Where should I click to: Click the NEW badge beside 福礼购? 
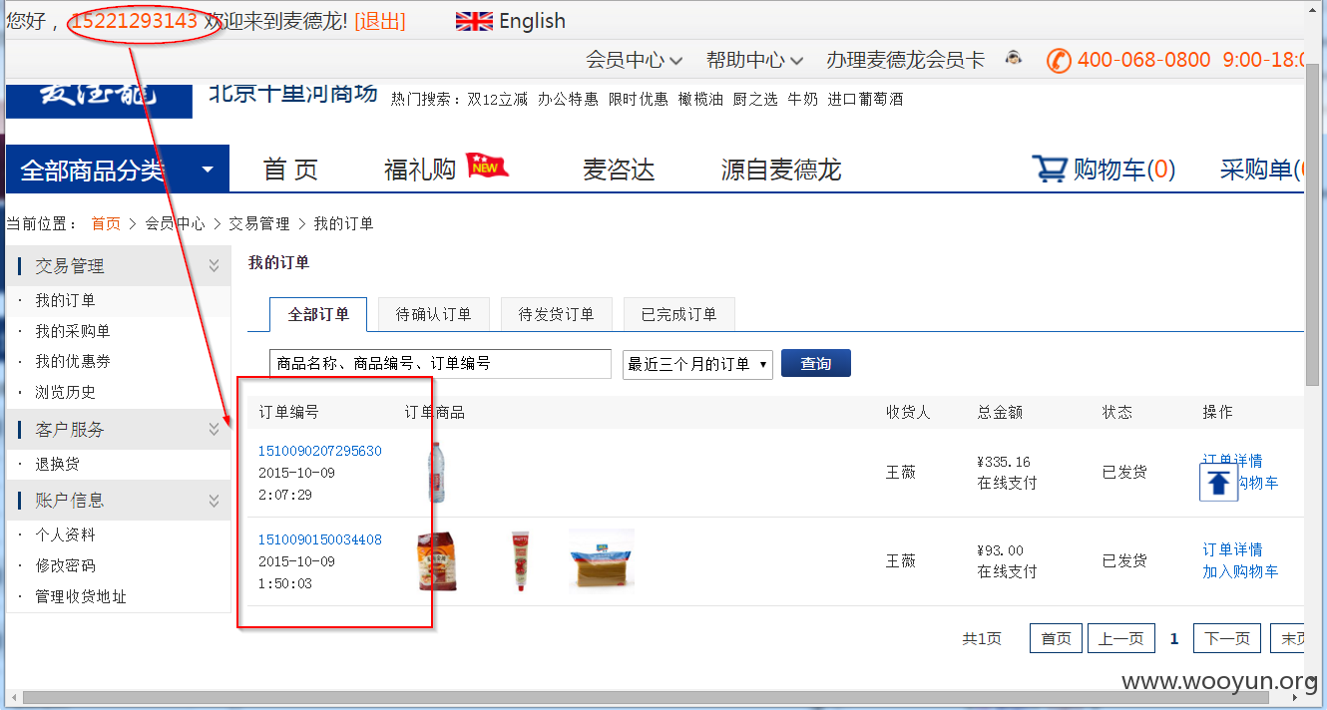488,165
